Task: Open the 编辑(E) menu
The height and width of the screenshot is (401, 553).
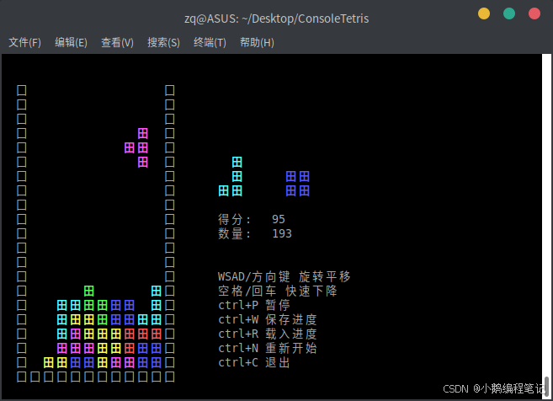Action: click(71, 43)
